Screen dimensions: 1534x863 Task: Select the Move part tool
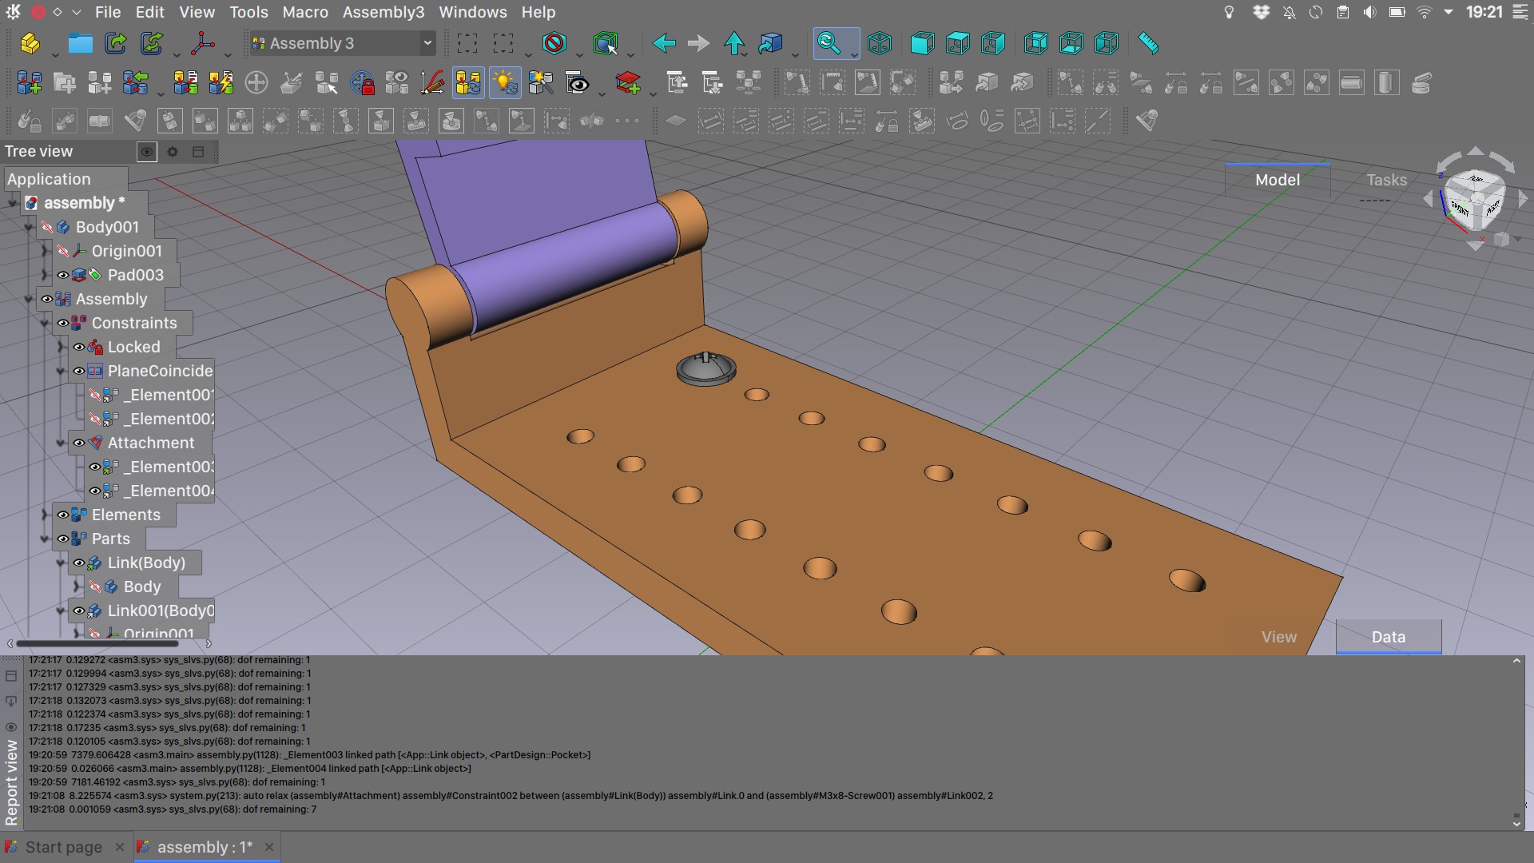pyautogui.click(x=256, y=82)
